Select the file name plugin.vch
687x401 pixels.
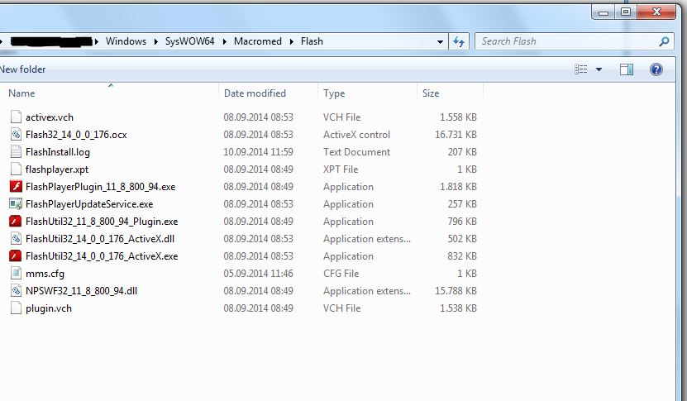[49, 308]
